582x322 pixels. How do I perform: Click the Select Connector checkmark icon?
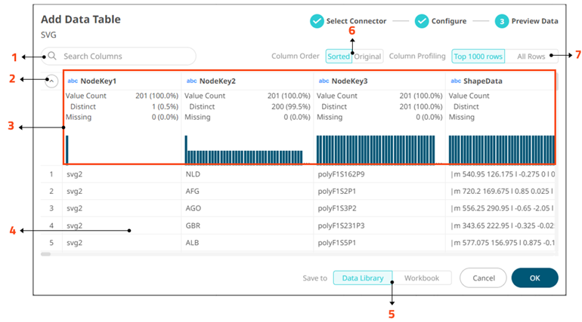pos(317,21)
